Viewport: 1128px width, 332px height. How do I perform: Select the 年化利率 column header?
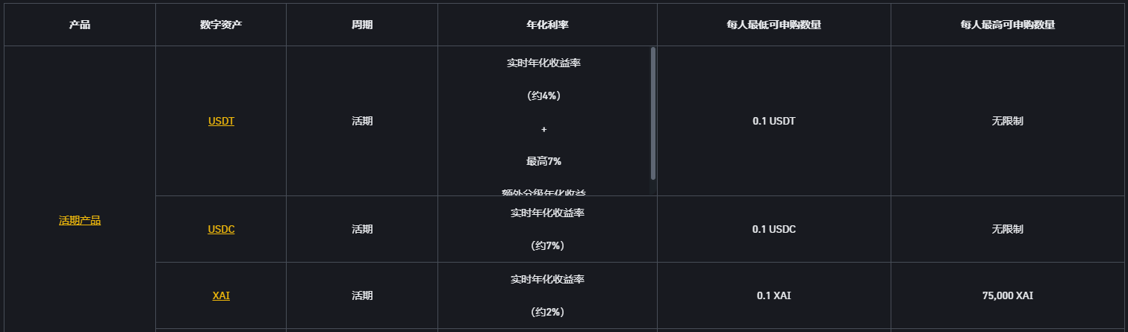547,25
